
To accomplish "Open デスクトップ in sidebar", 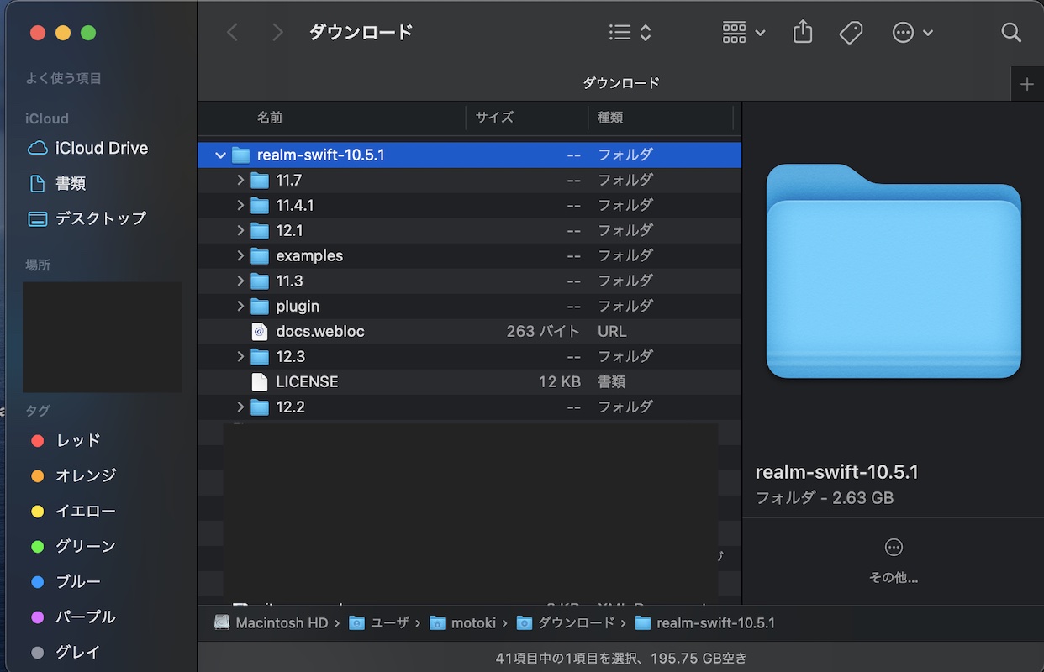I will click(x=101, y=218).
